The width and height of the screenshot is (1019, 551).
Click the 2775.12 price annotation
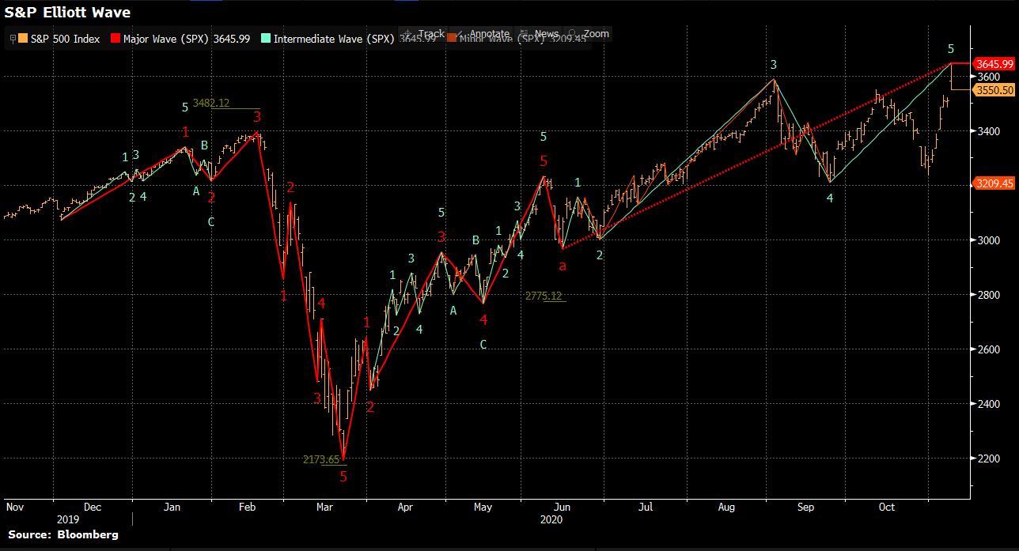click(x=544, y=296)
